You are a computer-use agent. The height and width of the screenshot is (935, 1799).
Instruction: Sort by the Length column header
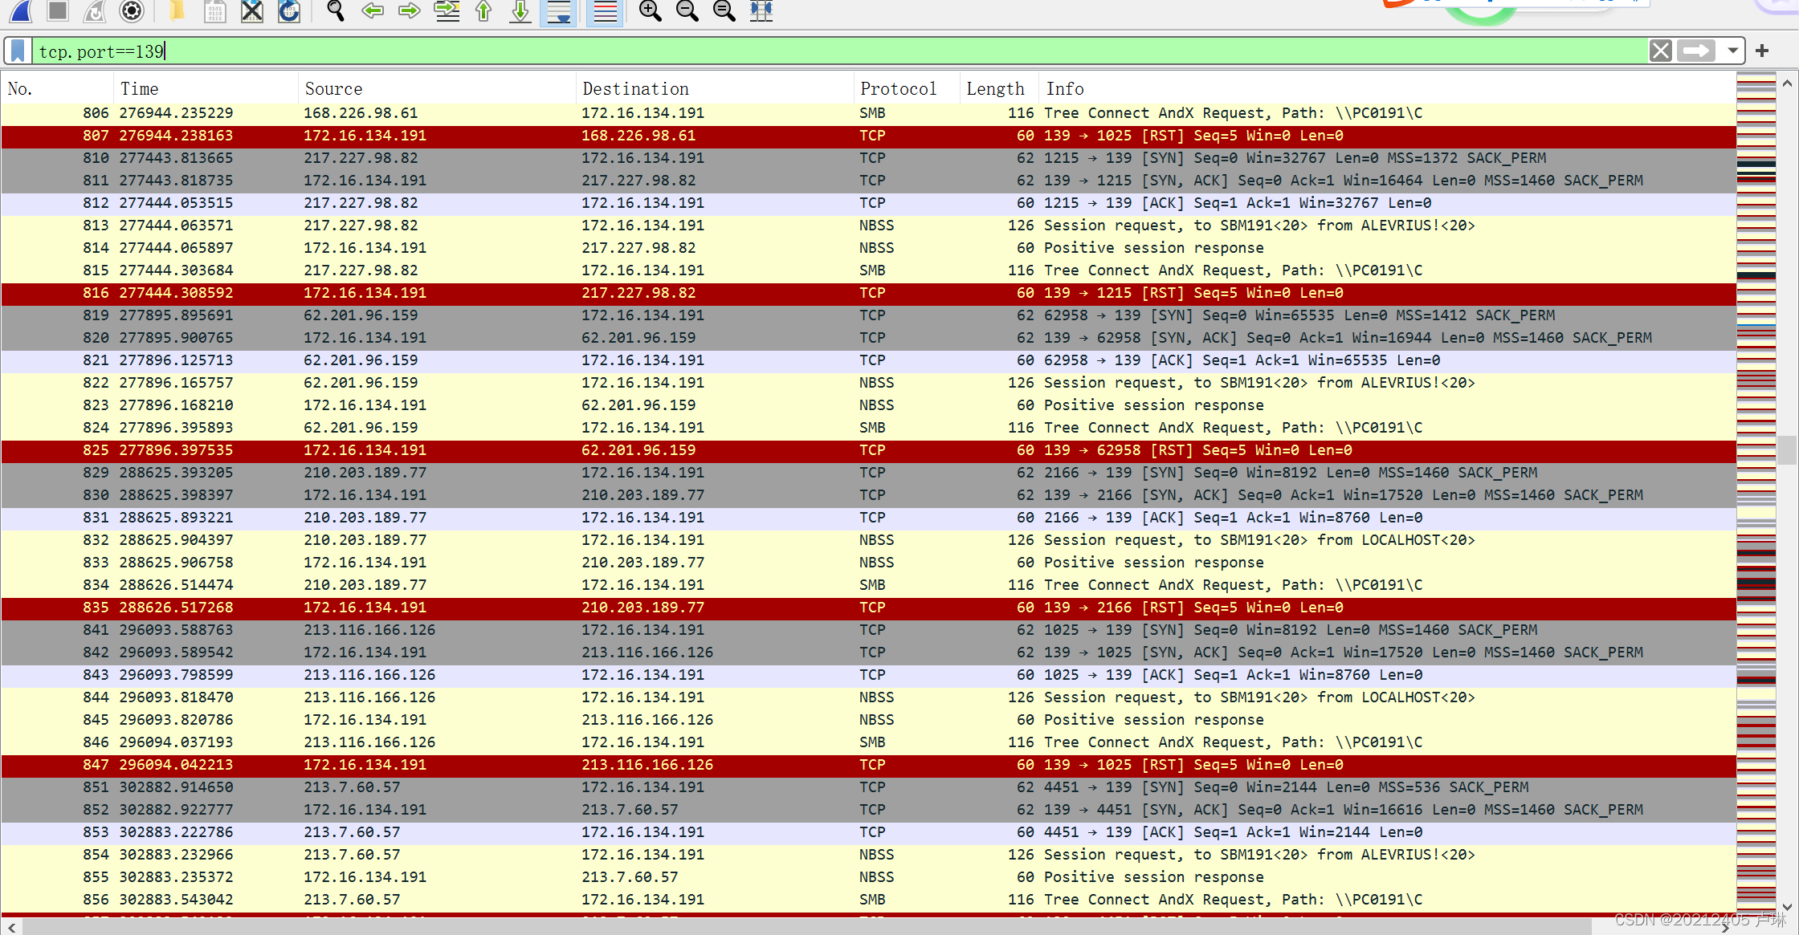(999, 88)
